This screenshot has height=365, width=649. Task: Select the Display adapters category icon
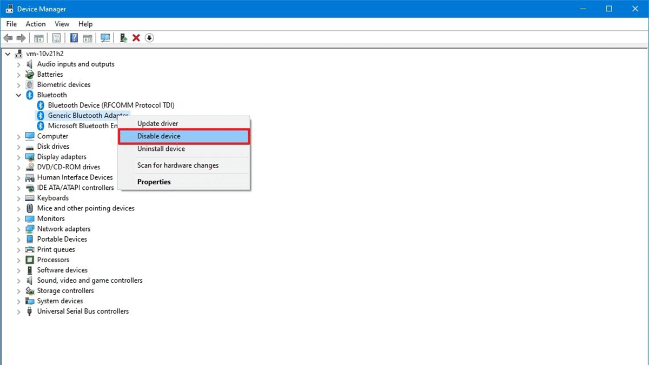pyautogui.click(x=30, y=157)
